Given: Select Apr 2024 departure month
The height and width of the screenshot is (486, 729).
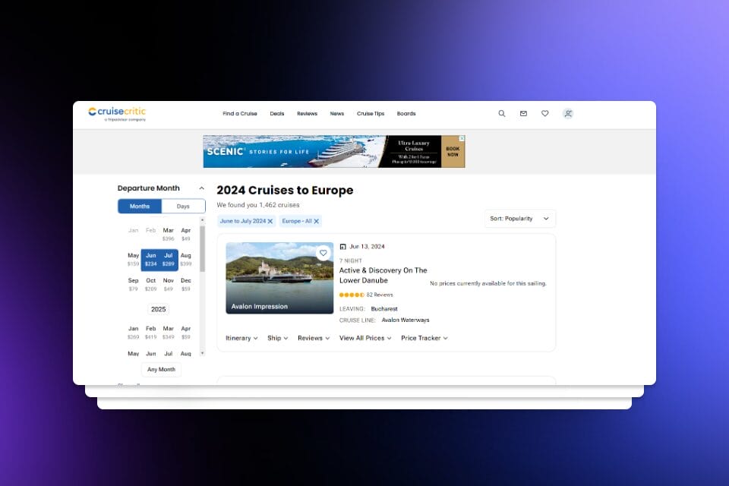Looking at the screenshot, I should click(x=186, y=235).
